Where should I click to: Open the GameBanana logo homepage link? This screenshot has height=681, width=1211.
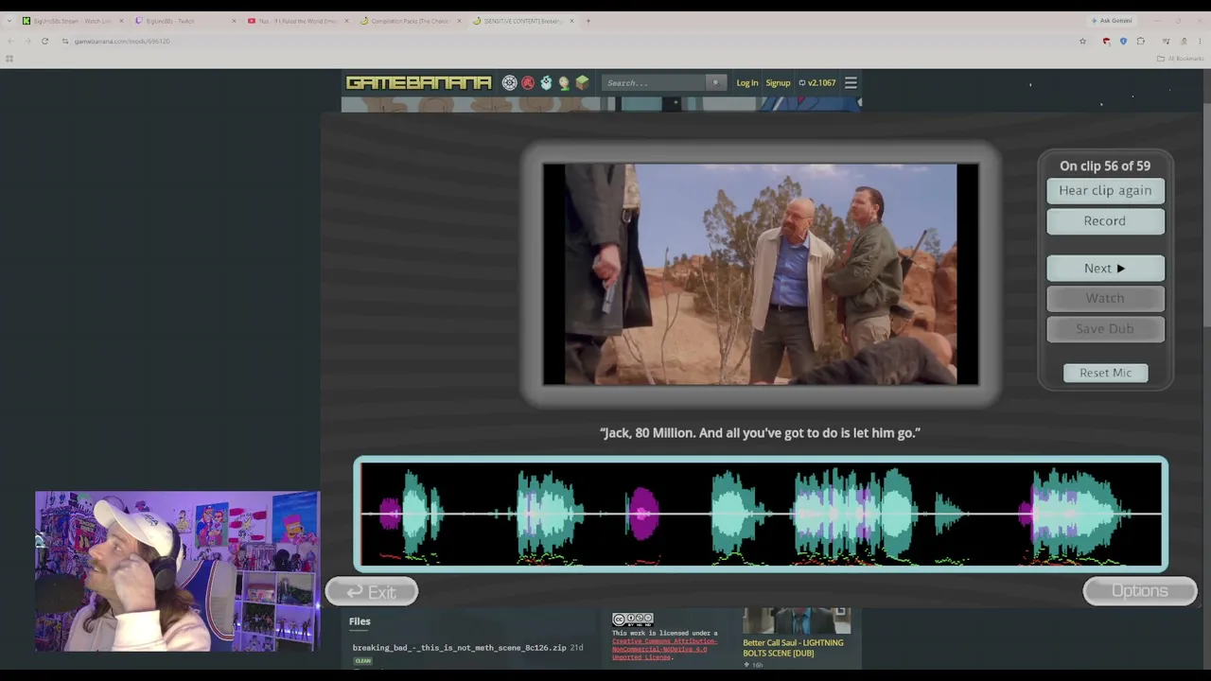[x=418, y=83]
